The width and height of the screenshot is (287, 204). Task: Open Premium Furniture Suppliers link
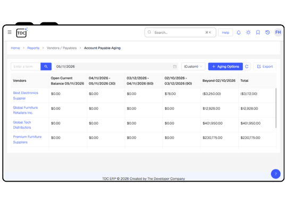coord(27,139)
